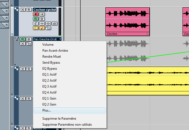
Task: Collapse automation lane with minus below Cochon cyclist
Action: click(x=11, y=35)
